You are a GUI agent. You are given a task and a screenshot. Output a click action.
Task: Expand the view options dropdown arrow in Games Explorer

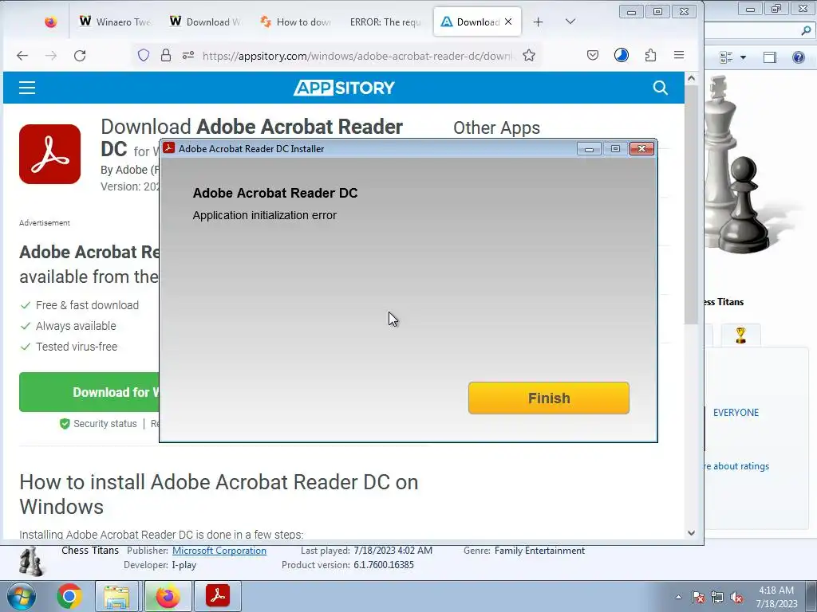pyautogui.click(x=743, y=57)
